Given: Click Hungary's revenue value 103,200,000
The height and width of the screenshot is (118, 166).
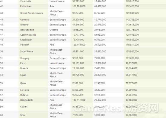Looking at the screenshot, I should (132, 58).
